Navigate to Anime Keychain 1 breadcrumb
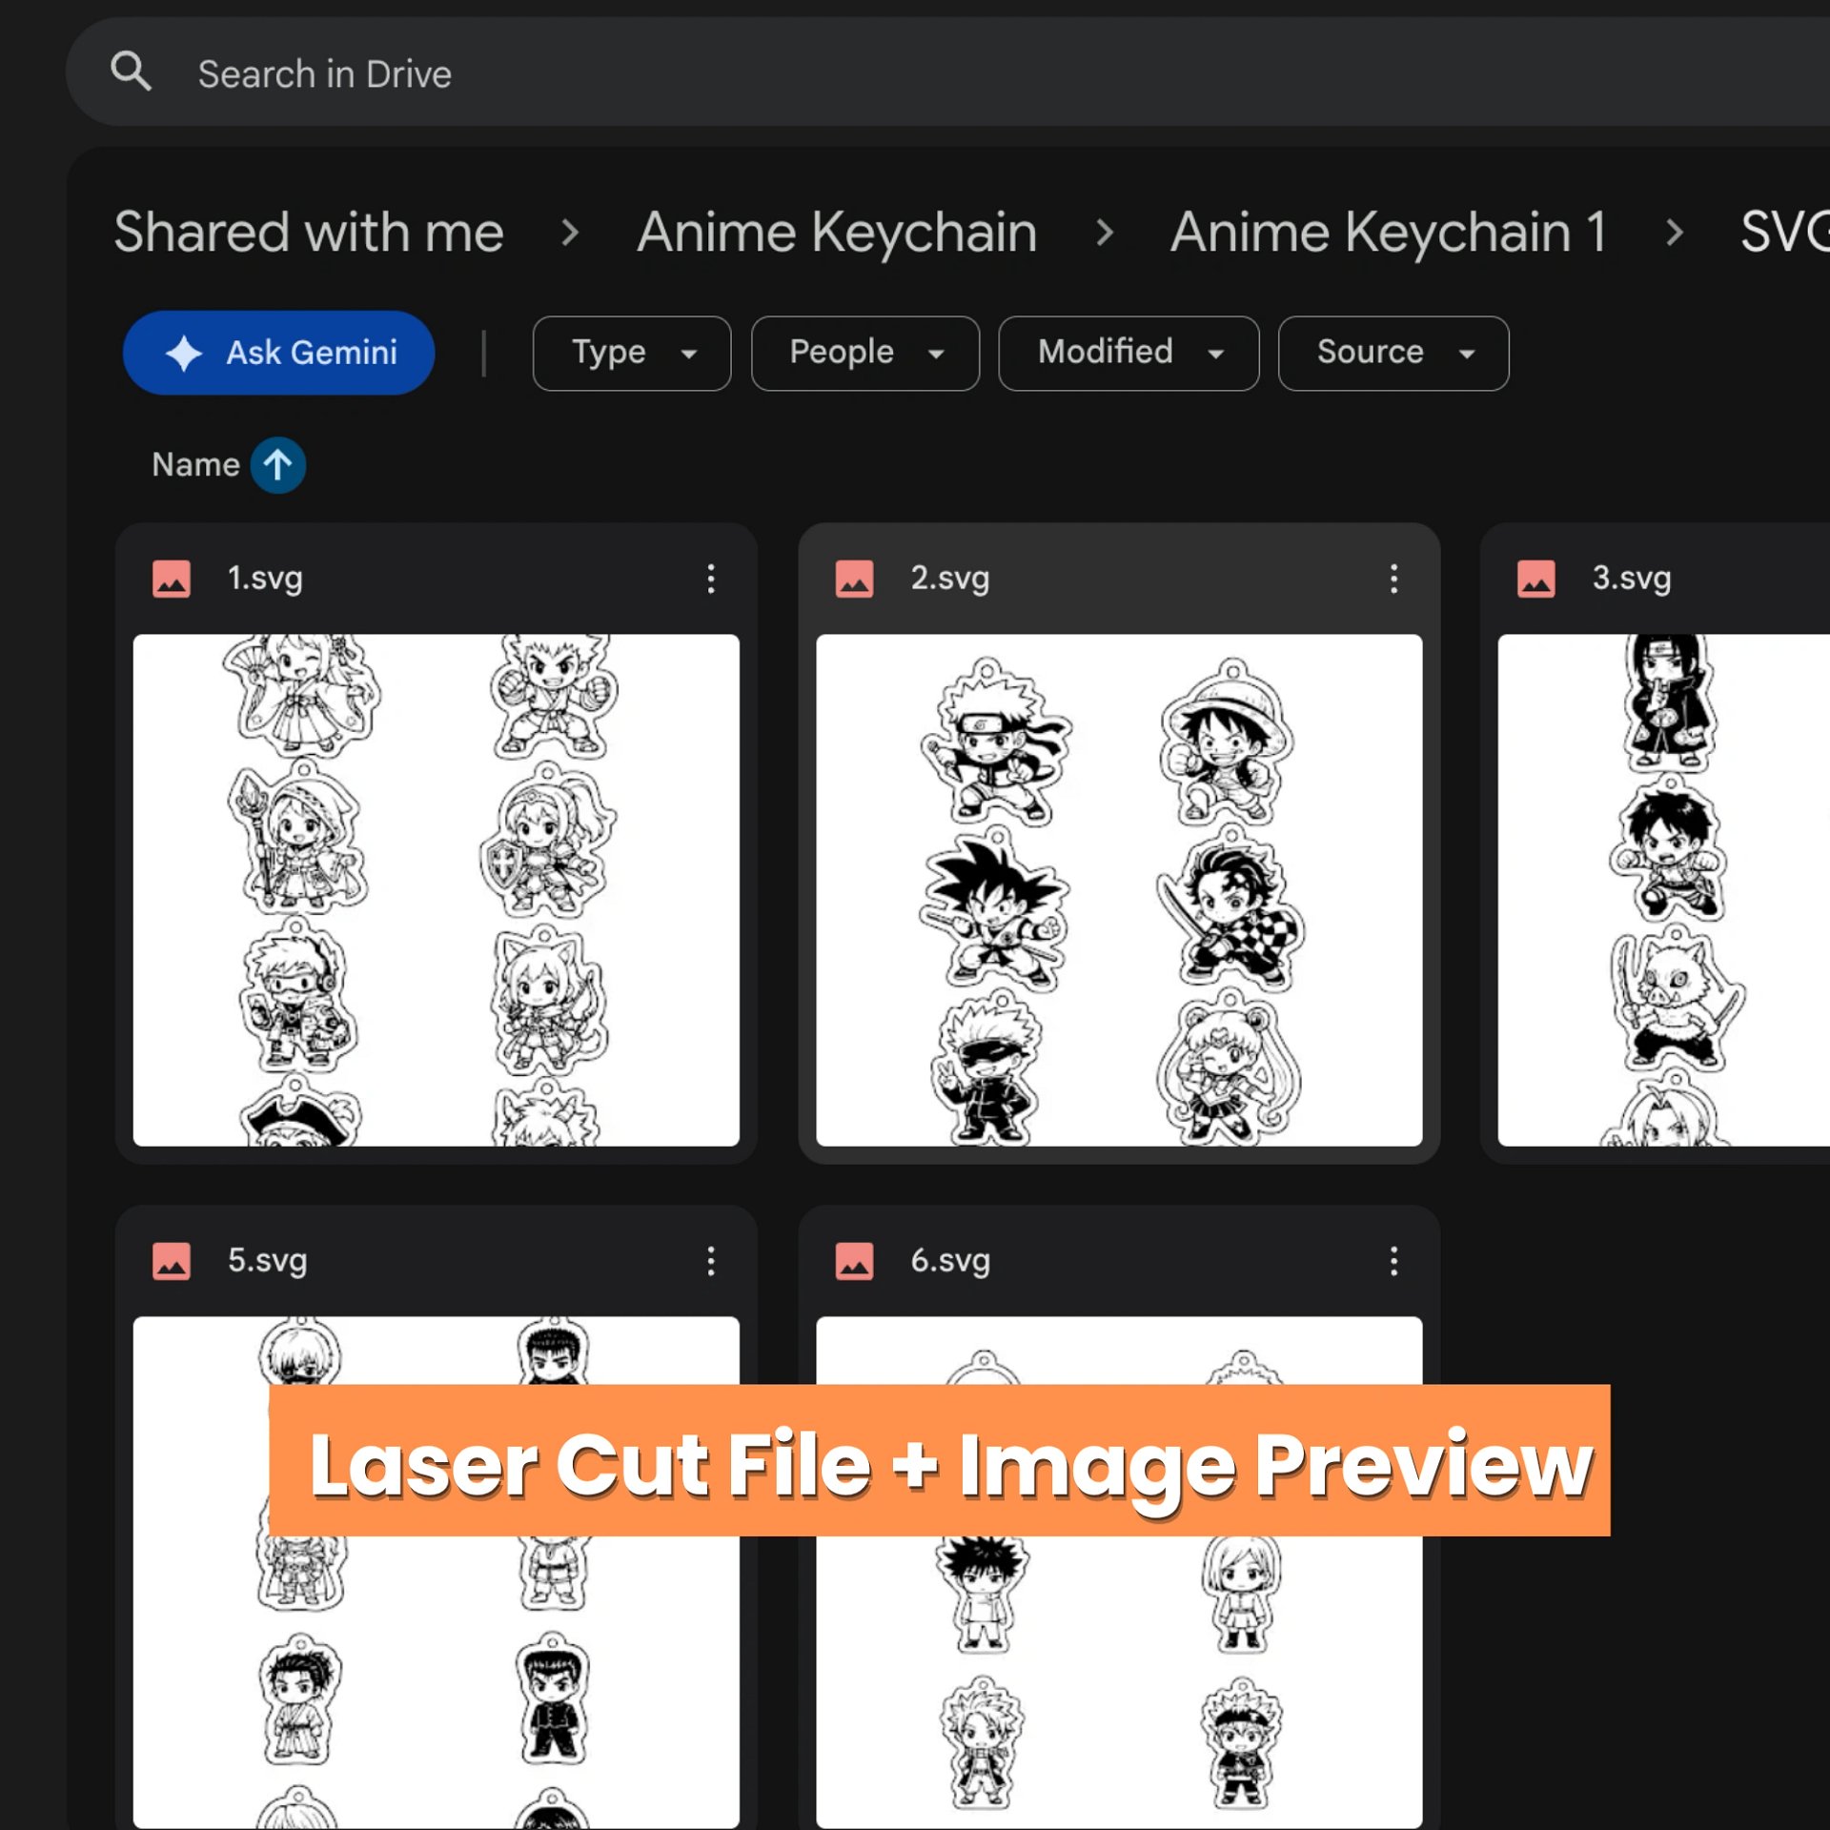 (x=1389, y=232)
